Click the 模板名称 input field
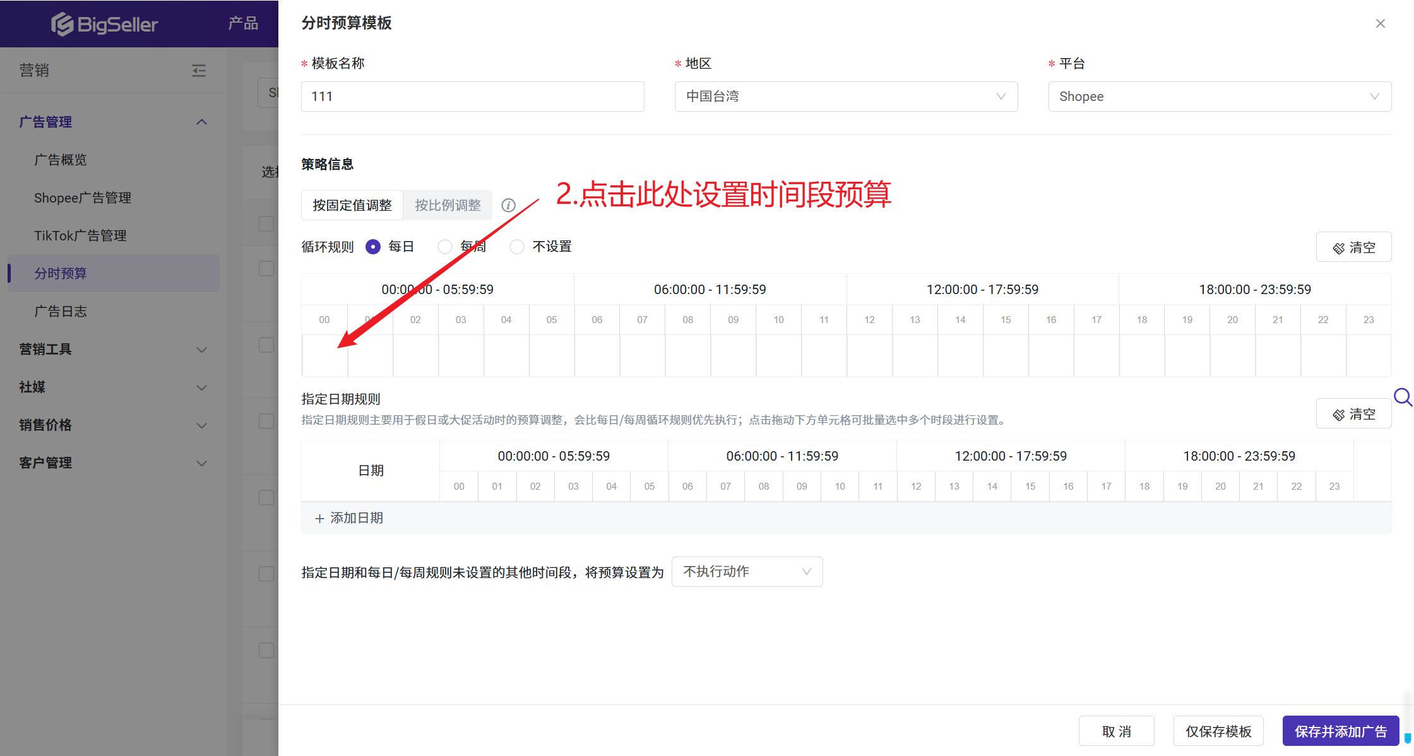1414x756 pixels. tap(472, 97)
